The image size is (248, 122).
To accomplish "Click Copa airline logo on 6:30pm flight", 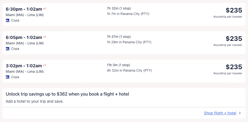I will tap(8, 20).
